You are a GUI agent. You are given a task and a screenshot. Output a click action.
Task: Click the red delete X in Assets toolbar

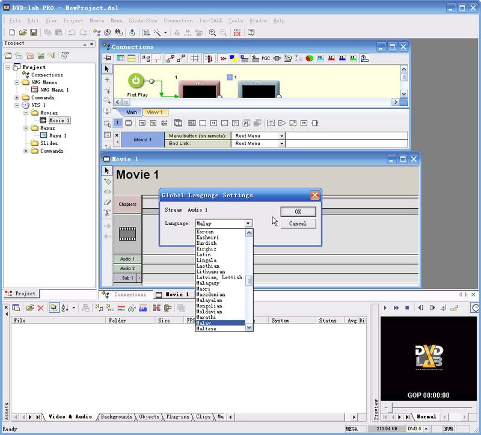pyautogui.click(x=41, y=308)
